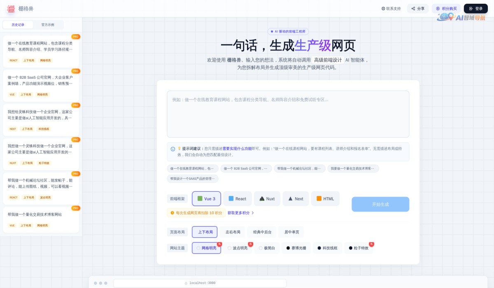Select the Vue 3 framework option

206,199
